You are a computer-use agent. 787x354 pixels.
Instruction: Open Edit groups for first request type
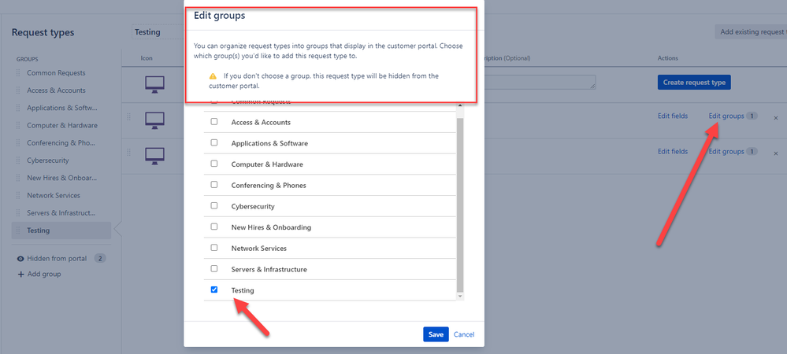726,116
